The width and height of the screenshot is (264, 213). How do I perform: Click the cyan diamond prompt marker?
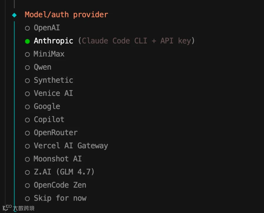pos(14,15)
